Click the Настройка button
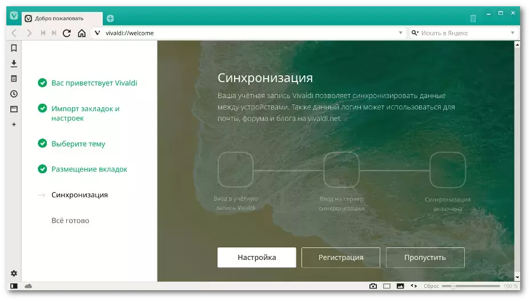 [257, 257]
